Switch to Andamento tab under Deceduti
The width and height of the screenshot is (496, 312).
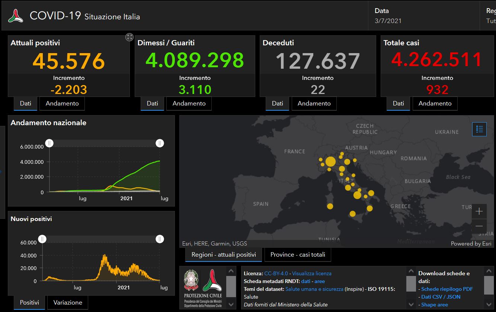point(314,104)
